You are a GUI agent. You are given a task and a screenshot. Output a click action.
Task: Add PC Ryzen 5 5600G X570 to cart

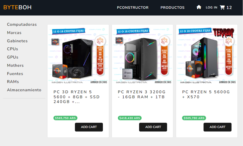point(218,127)
